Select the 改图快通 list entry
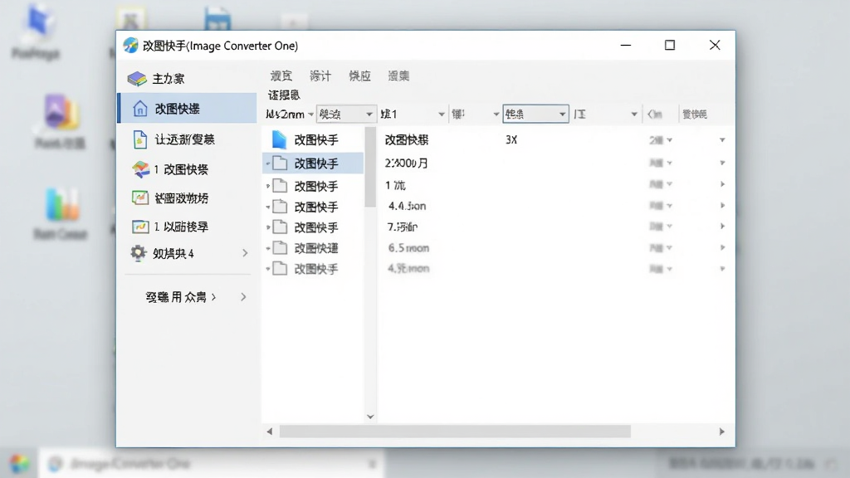 [316, 248]
